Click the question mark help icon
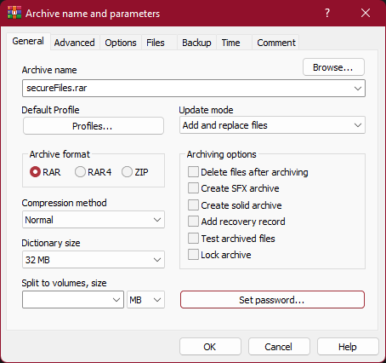The width and height of the screenshot is (386, 363). [327, 13]
